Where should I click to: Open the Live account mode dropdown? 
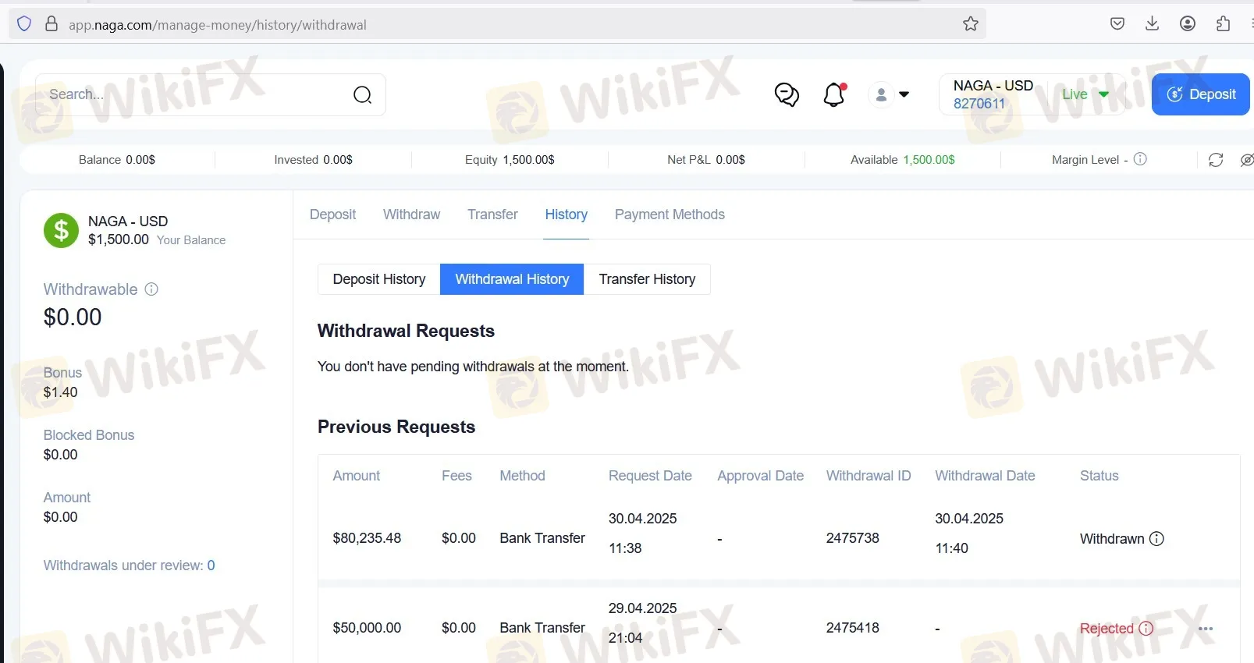(x=1085, y=94)
